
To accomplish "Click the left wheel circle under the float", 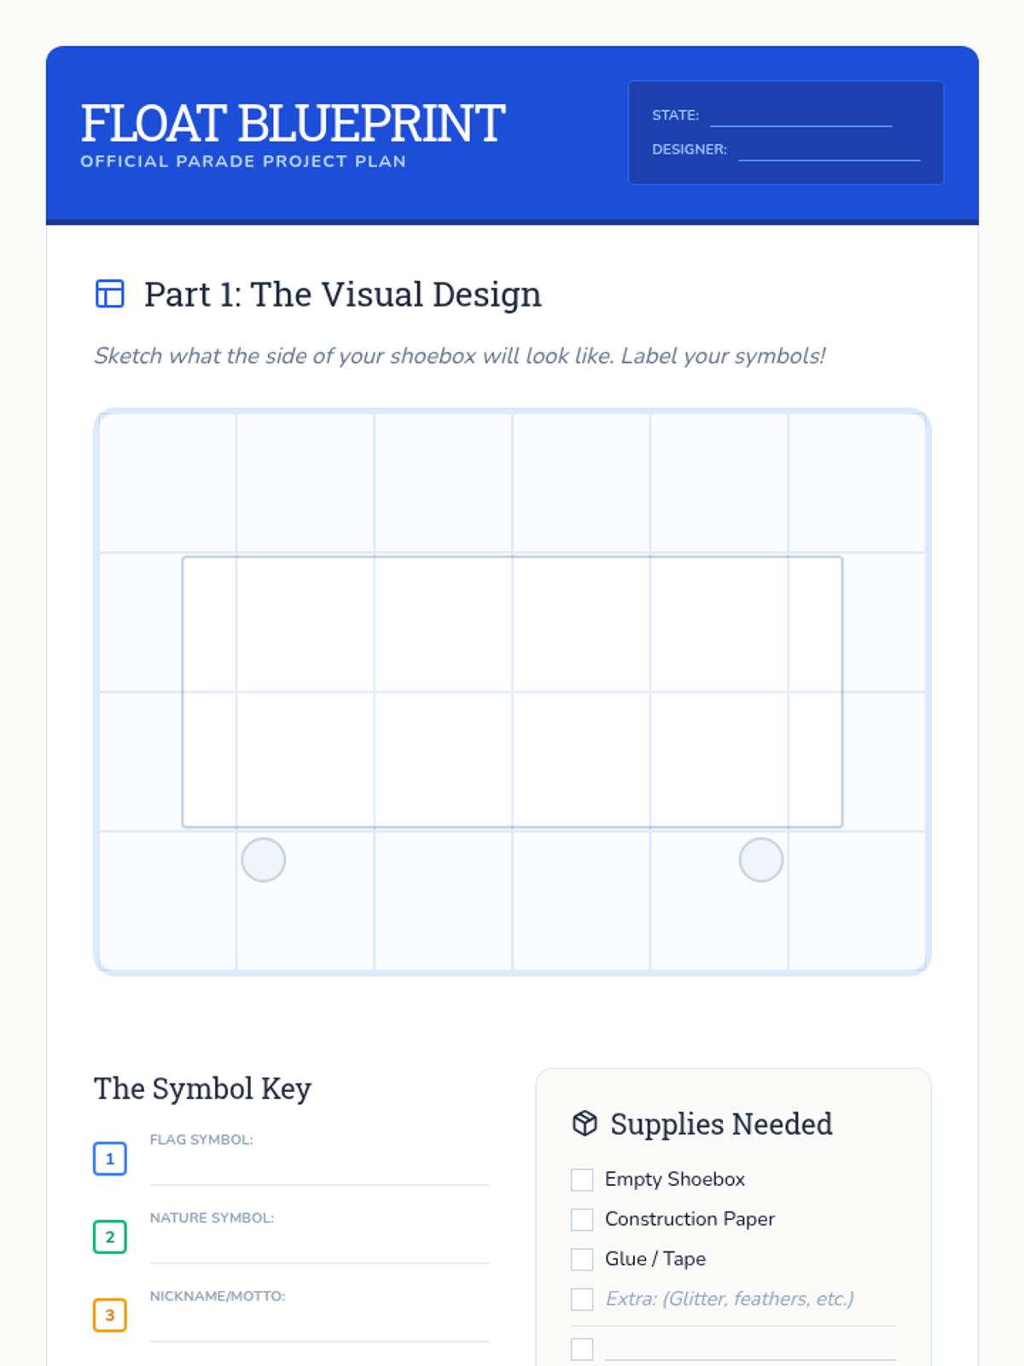I will (x=264, y=860).
